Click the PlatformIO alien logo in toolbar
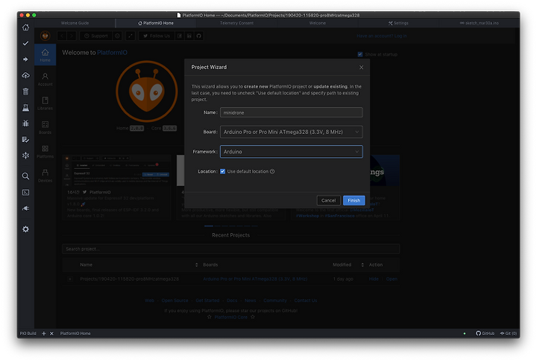 pos(45,36)
